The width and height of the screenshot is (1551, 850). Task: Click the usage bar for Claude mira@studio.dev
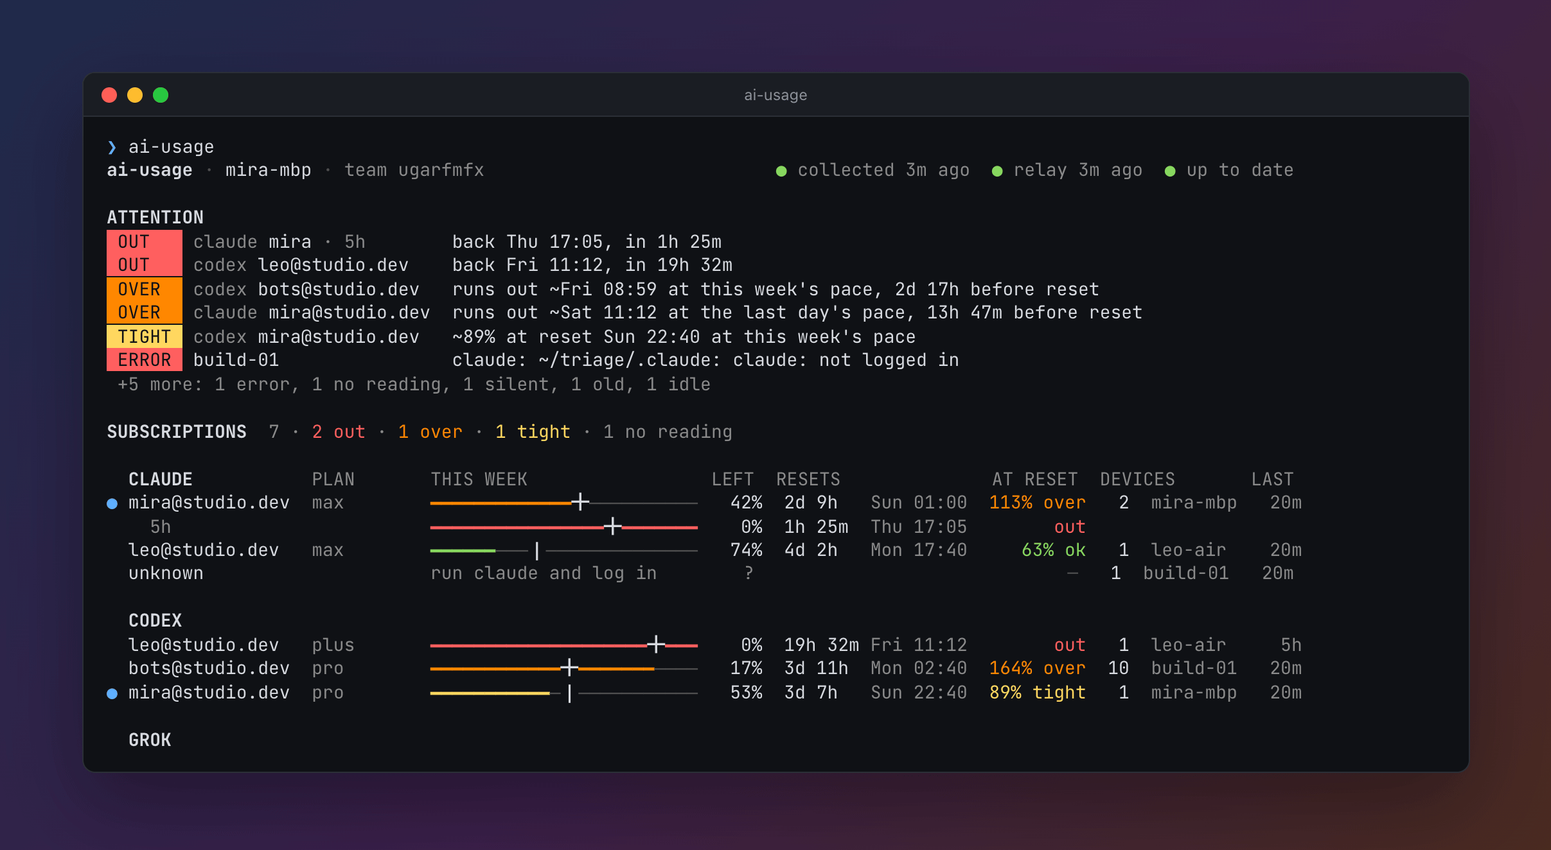tap(564, 503)
